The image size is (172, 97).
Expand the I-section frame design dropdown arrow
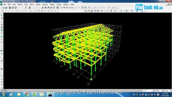[x=123, y=11]
